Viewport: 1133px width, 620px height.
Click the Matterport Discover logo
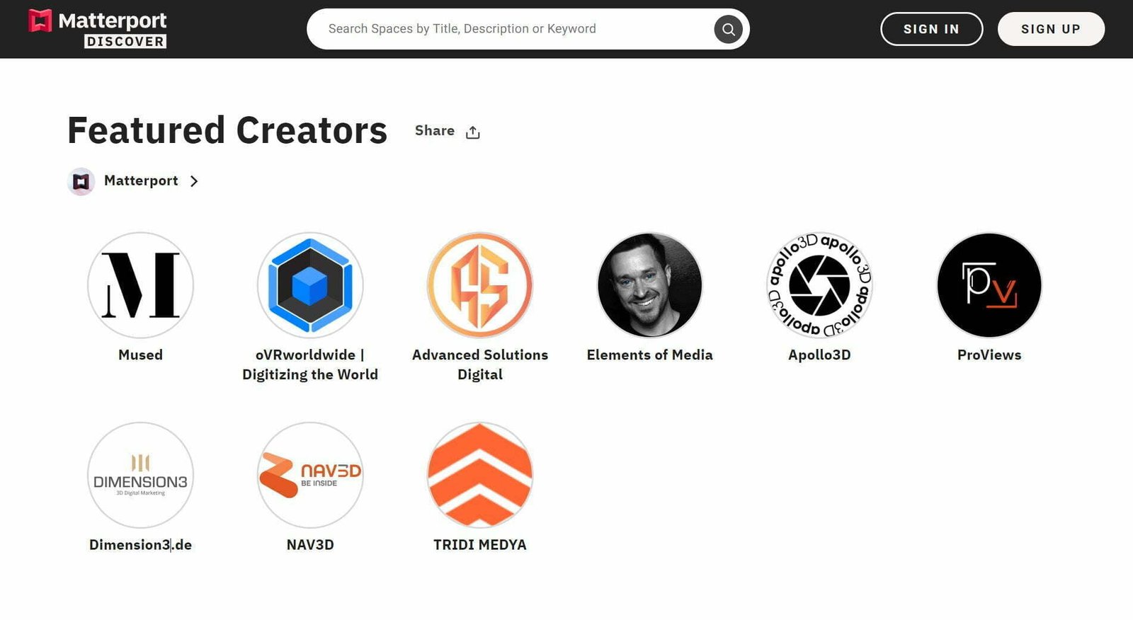[x=98, y=29]
